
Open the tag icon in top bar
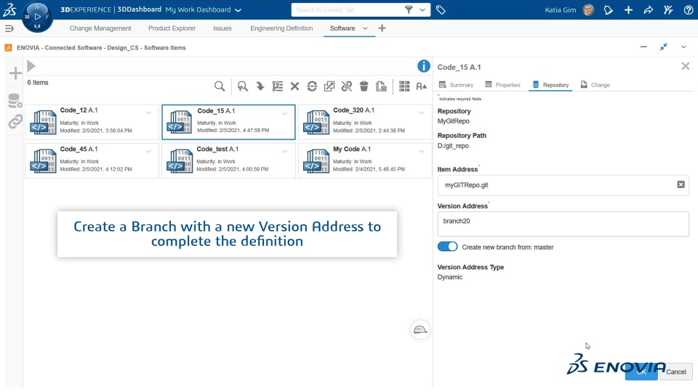tap(441, 9)
